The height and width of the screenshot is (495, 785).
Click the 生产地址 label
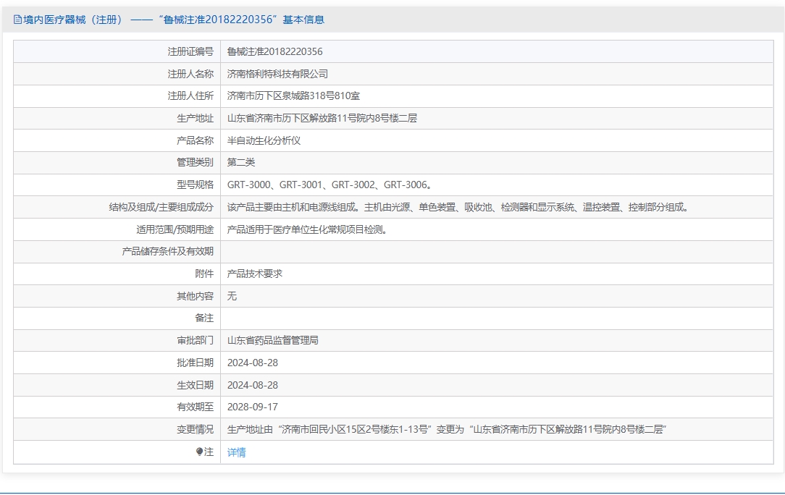[195, 118]
